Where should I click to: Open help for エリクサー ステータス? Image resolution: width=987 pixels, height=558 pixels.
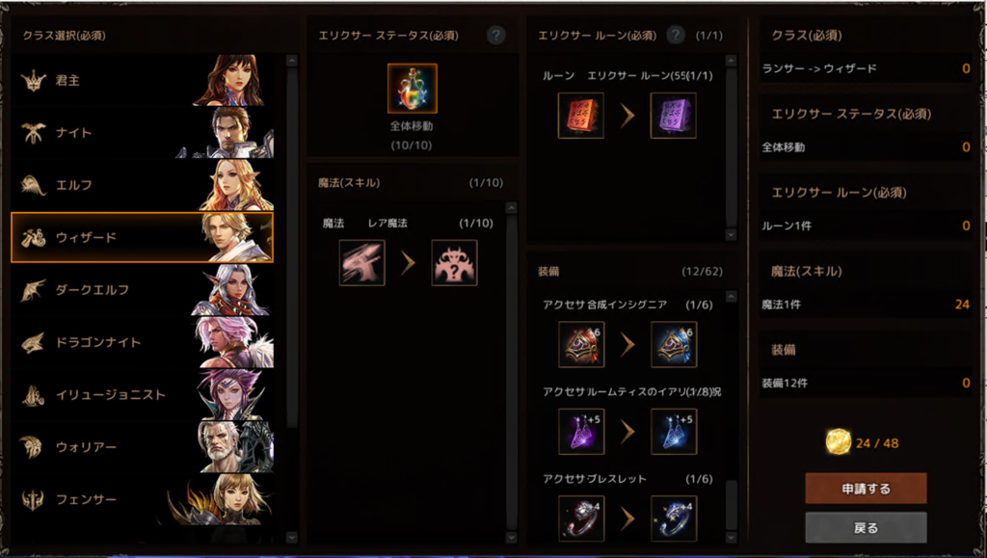[x=496, y=36]
